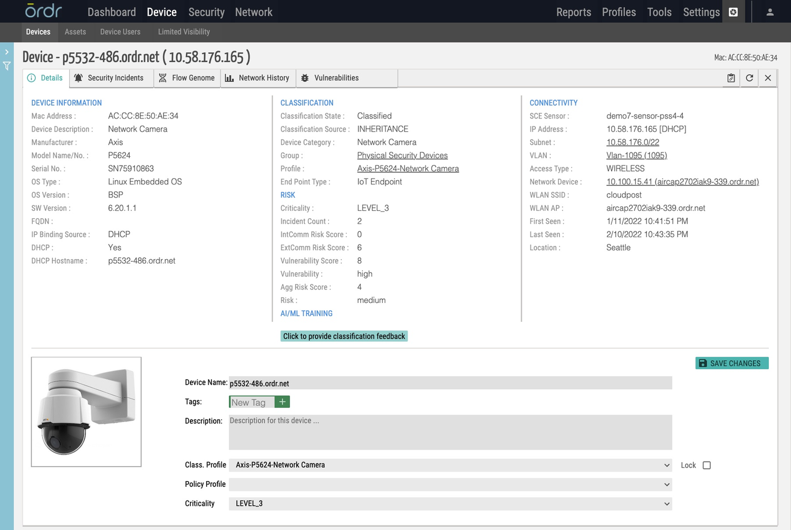Click the Security Incidents bell icon
Screen dimensions: 791x530
coord(79,78)
